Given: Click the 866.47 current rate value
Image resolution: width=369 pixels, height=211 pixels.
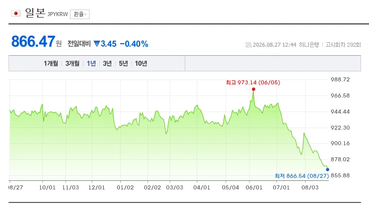Looking at the screenshot, I should pos(33,41).
